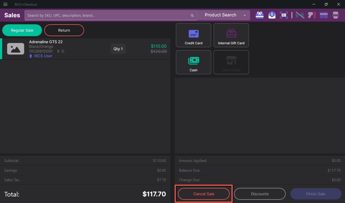The width and height of the screenshot is (345, 203).
Task: Click the Subtotal $110.00 value
Action: click(159, 161)
